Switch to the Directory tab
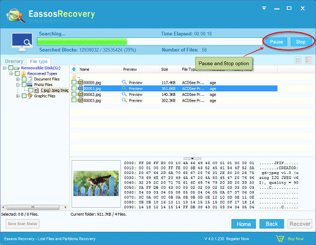This screenshot has width=316, height=245. click(14, 61)
